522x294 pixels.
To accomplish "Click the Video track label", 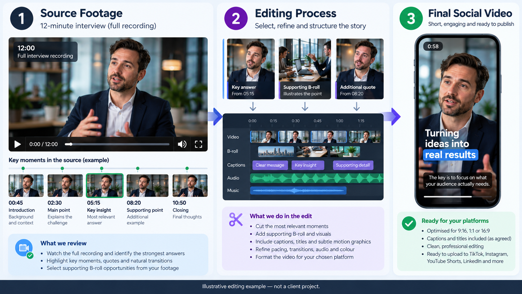I will click(x=233, y=137).
